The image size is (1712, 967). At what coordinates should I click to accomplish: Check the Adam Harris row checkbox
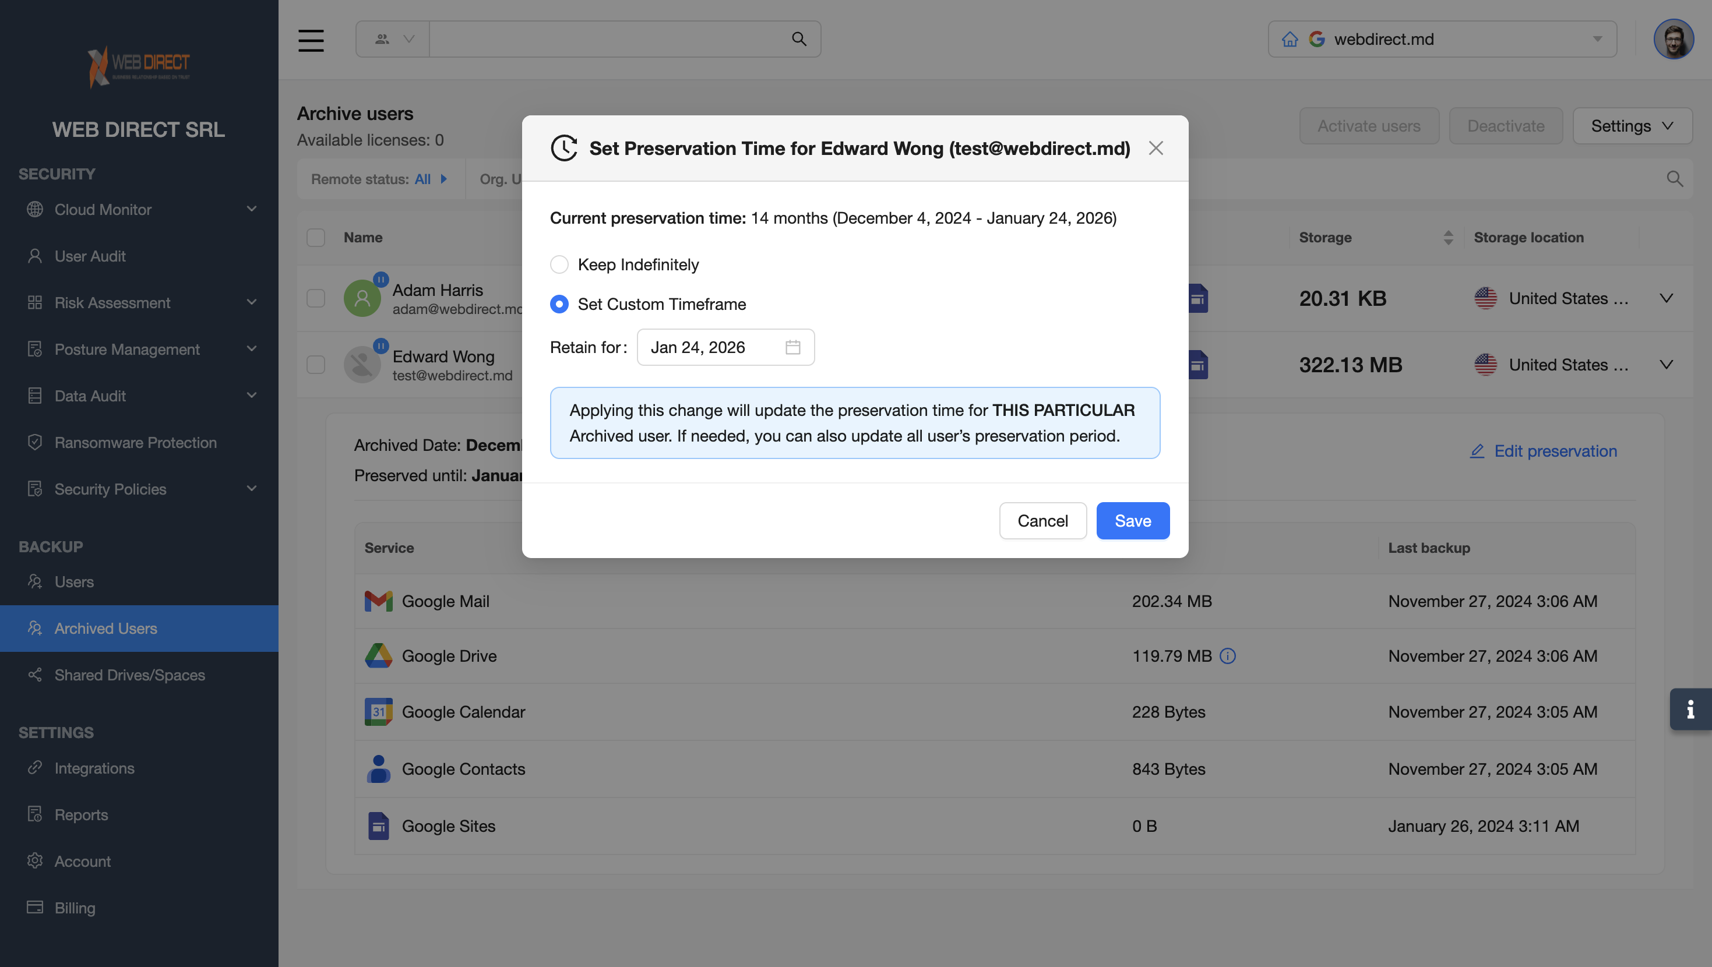316,298
